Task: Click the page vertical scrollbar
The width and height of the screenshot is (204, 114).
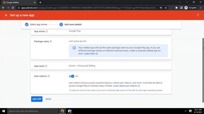Action: [x=203, y=70]
